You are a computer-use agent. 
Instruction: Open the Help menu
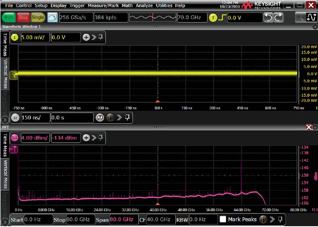(180, 5)
